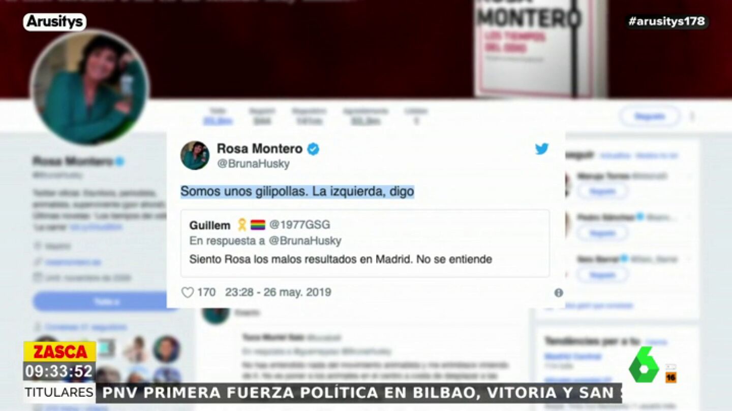Click the @BrunaHusky mention in the reply
Image resolution: width=732 pixels, height=411 pixels.
305,241
